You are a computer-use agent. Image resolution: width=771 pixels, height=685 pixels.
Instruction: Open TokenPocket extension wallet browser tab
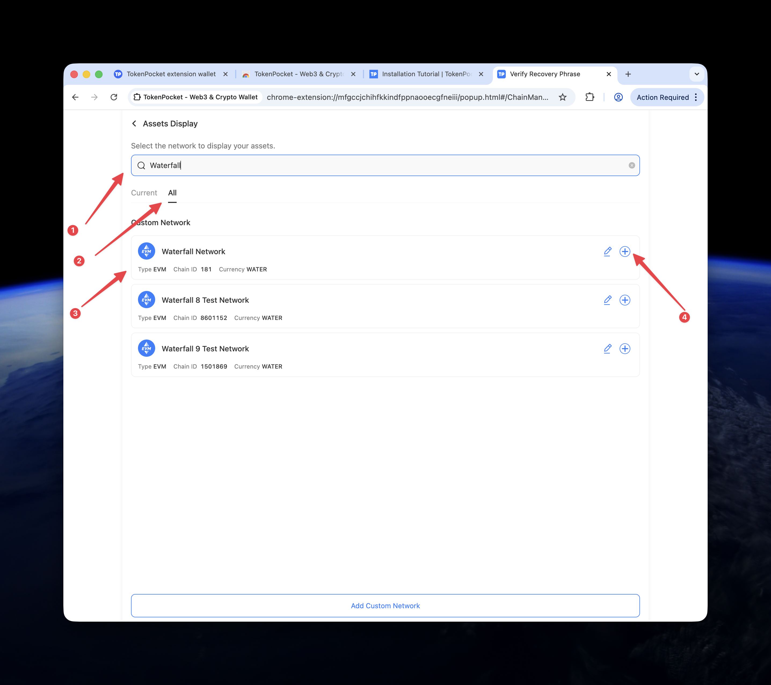tap(171, 74)
